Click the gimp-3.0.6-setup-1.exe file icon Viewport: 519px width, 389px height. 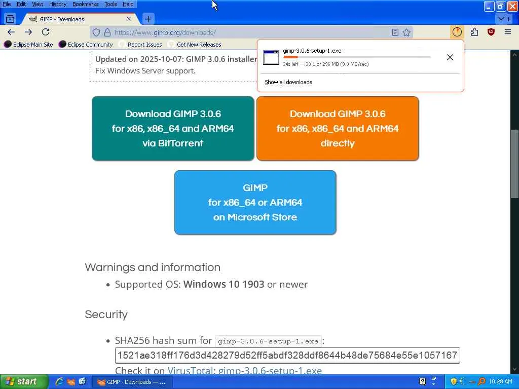click(271, 57)
